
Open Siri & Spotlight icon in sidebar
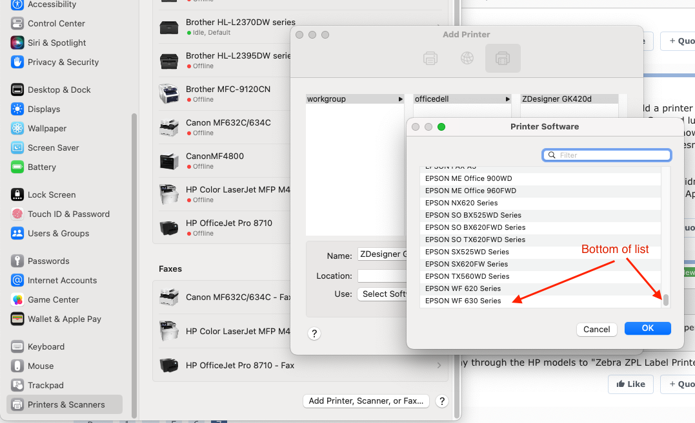click(17, 43)
